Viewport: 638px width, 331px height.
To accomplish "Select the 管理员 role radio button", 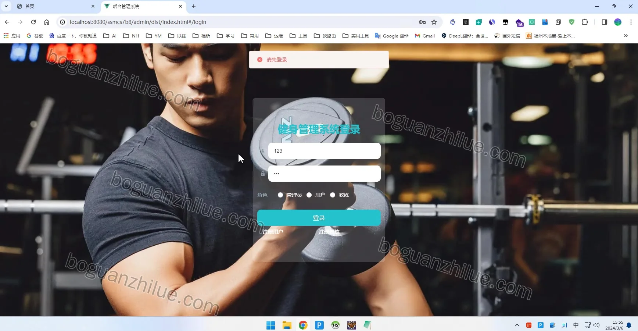I will pos(280,195).
